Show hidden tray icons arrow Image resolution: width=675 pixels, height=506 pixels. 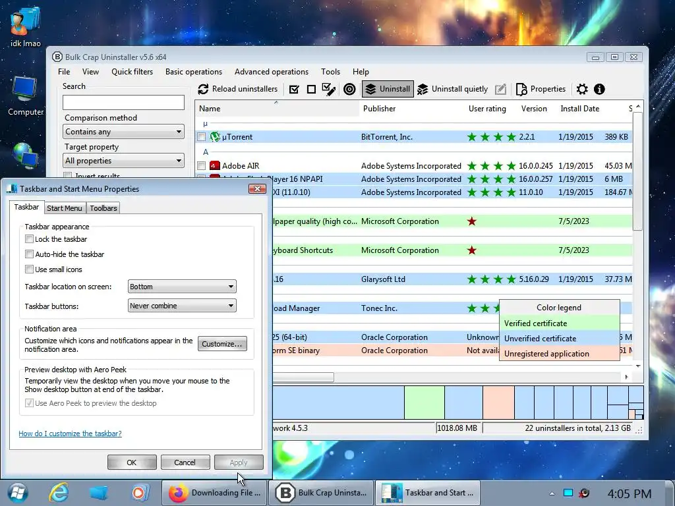[x=552, y=493]
